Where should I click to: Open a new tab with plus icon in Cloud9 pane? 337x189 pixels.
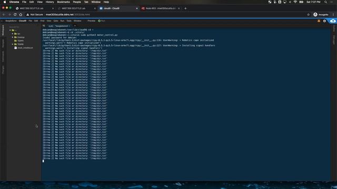[x=75, y=26]
